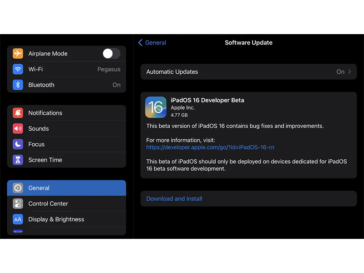Click the red Notifications bell icon
Image resolution: width=364 pixels, height=273 pixels.
pyautogui.click(x=18, y=113)
